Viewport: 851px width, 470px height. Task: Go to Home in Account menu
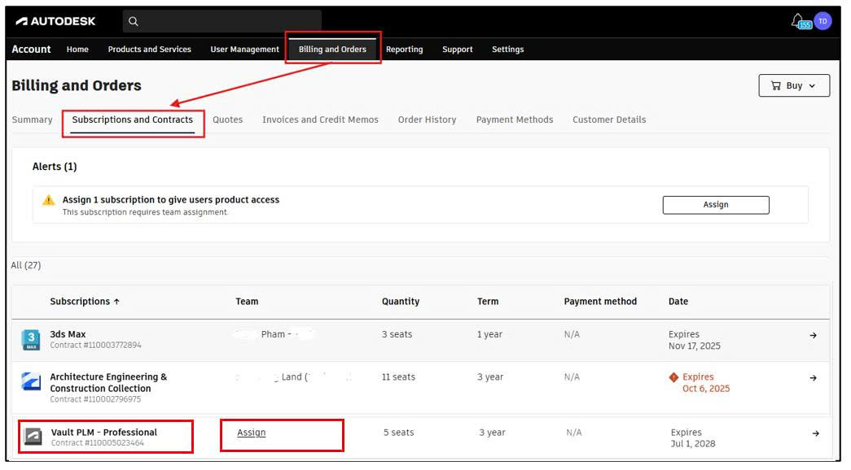pos(77,50)
